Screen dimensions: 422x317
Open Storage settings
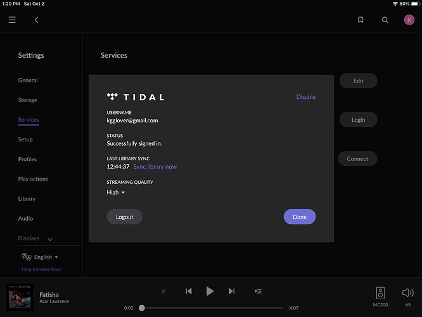[x=28, y=100]
